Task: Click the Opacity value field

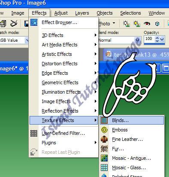Action: 149,39
